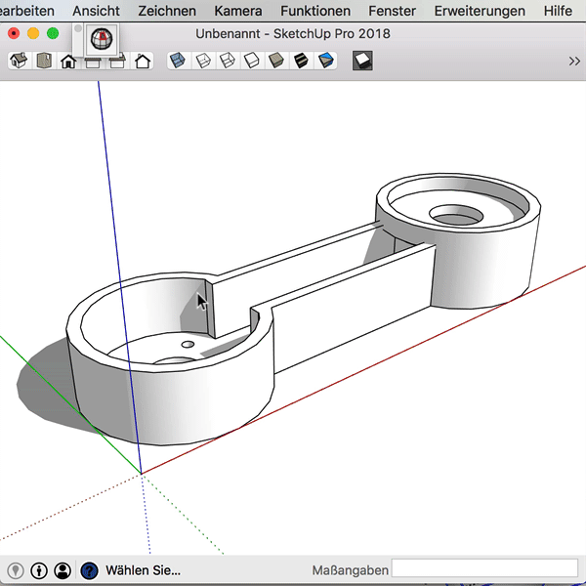The height and width of the screenshot is (586, 586).
Task: Open the Ansicht menu
Action: [x=96, y=11]
